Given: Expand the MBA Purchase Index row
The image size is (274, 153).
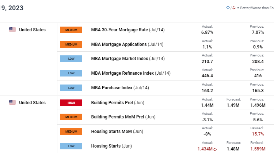Looking at the screenshot, I should (120, 88).
